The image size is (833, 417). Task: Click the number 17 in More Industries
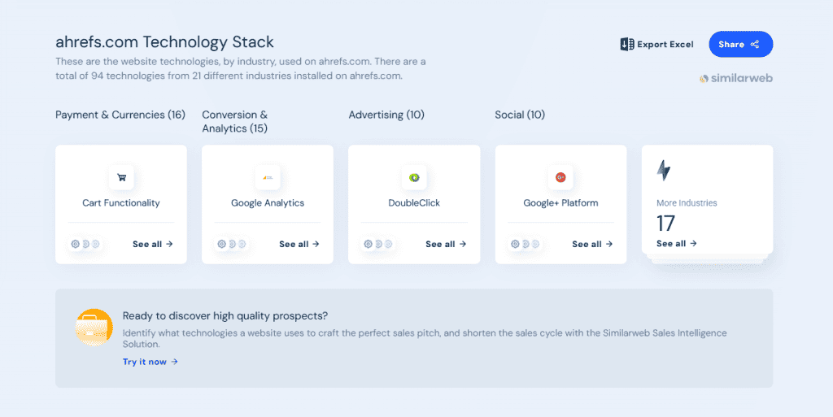[x=665, y=224]
